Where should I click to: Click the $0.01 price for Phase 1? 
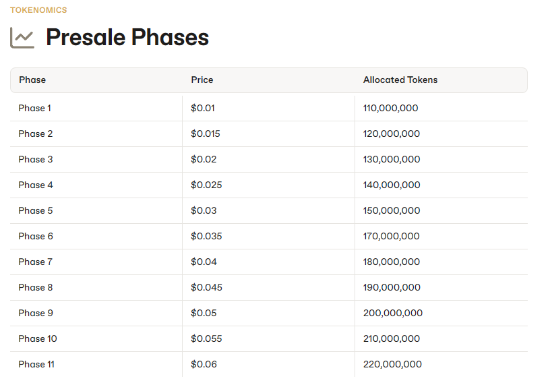203,108
